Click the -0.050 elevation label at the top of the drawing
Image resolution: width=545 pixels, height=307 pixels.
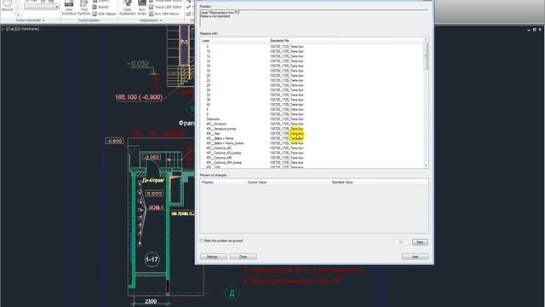click(138, 64)
